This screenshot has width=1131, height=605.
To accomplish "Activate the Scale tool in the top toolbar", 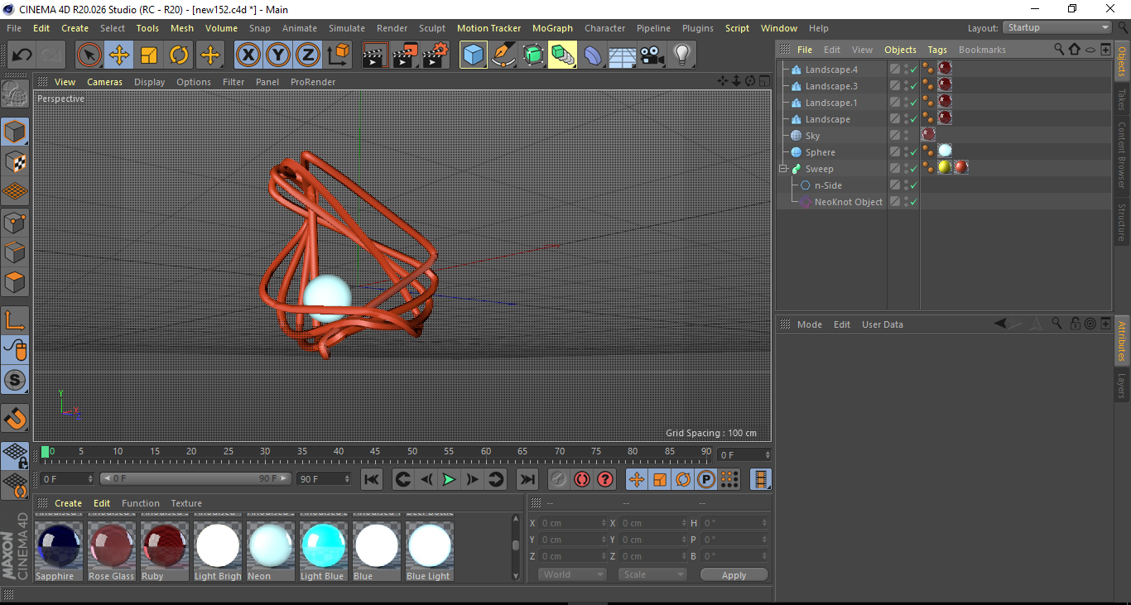I will pyautogui.click(x=149, y=55).
